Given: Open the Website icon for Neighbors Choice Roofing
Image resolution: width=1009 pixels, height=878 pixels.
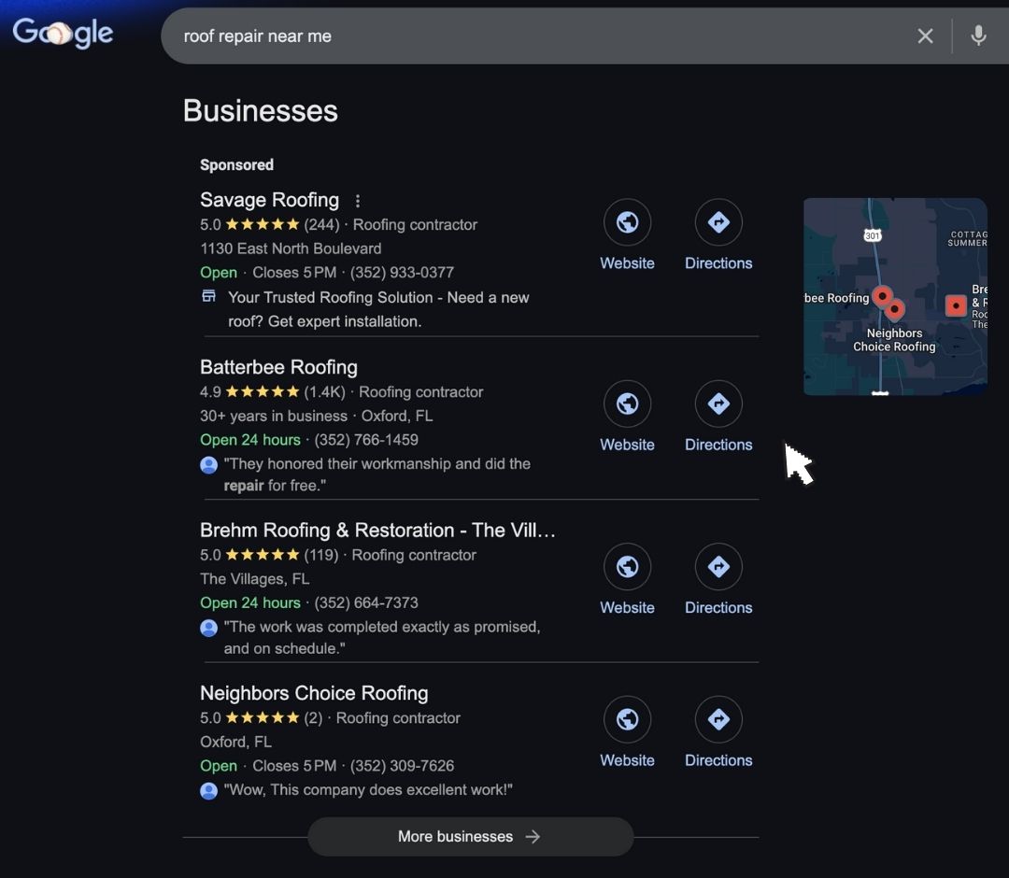Looking at the screenshot, I should (x=627, y=719).
